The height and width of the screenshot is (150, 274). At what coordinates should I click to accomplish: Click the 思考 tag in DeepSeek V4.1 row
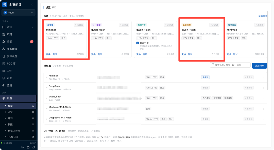pyautogui.click(x=163, y=119)
